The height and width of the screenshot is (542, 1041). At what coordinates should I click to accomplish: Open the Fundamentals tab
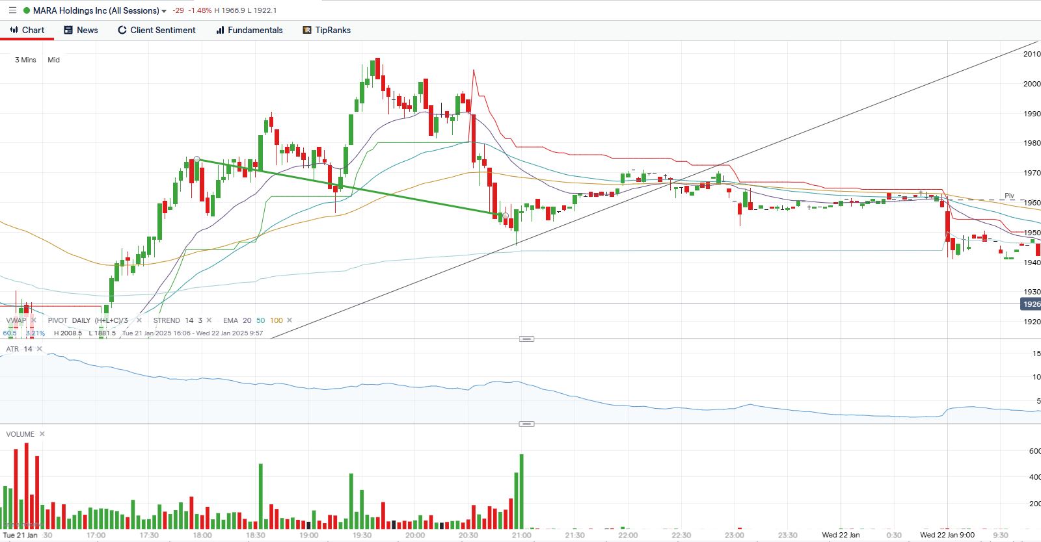point(249,30)
